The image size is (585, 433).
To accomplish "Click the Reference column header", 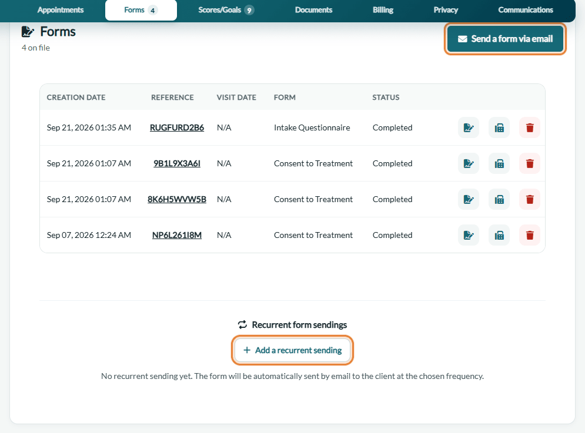I will pos(172,98).
